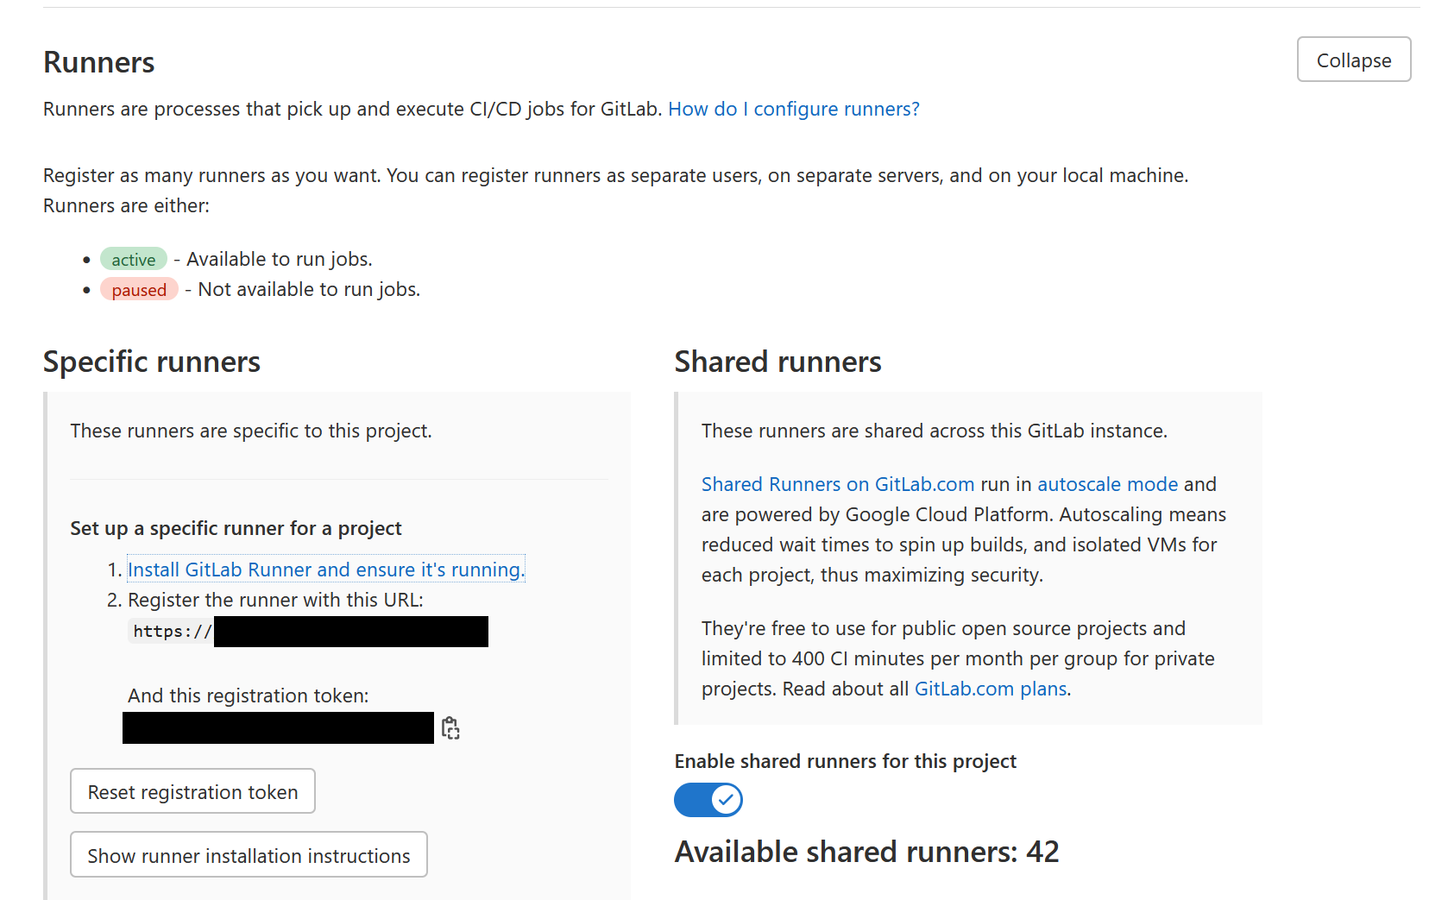This screenshot has width=1448, height=900.
Task: Select the redacted registration token value
Action: (x=278, y=728)
